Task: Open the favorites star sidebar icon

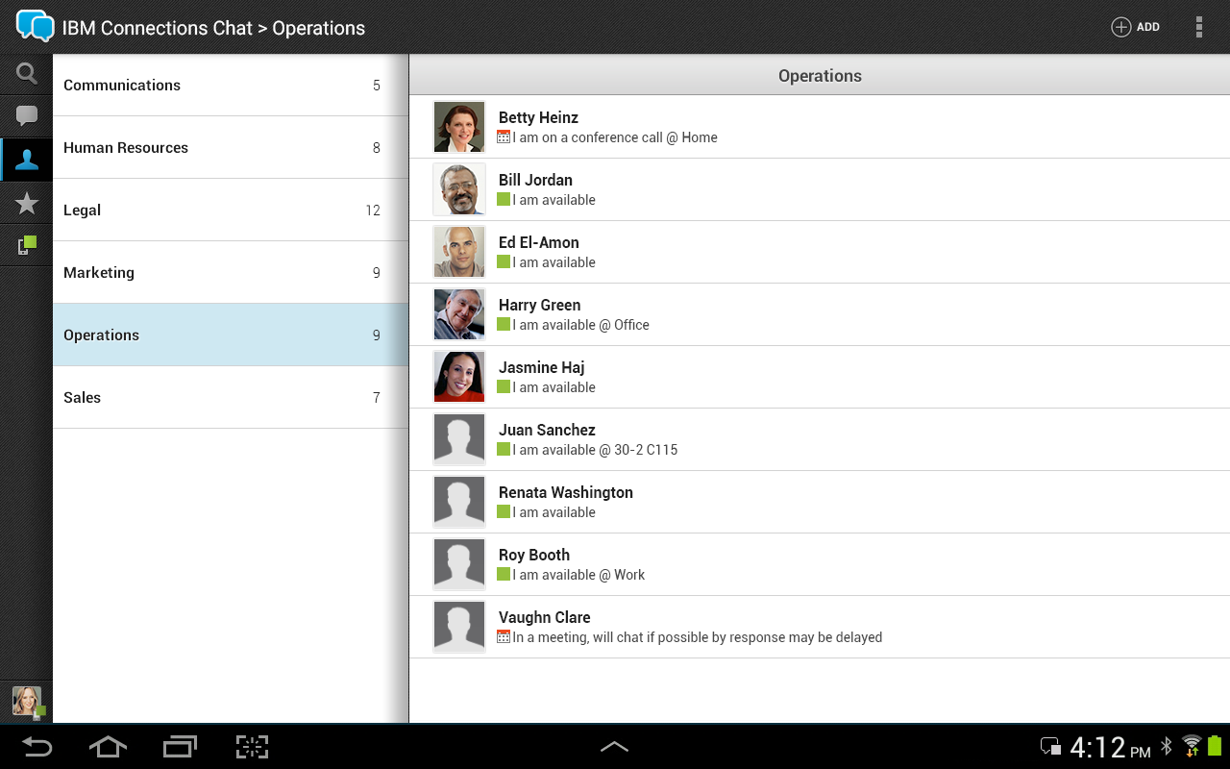Action: coord(27,202)
